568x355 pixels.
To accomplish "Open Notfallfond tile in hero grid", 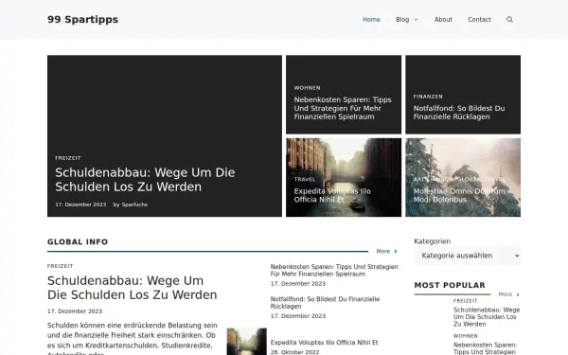I will (459, 113).
